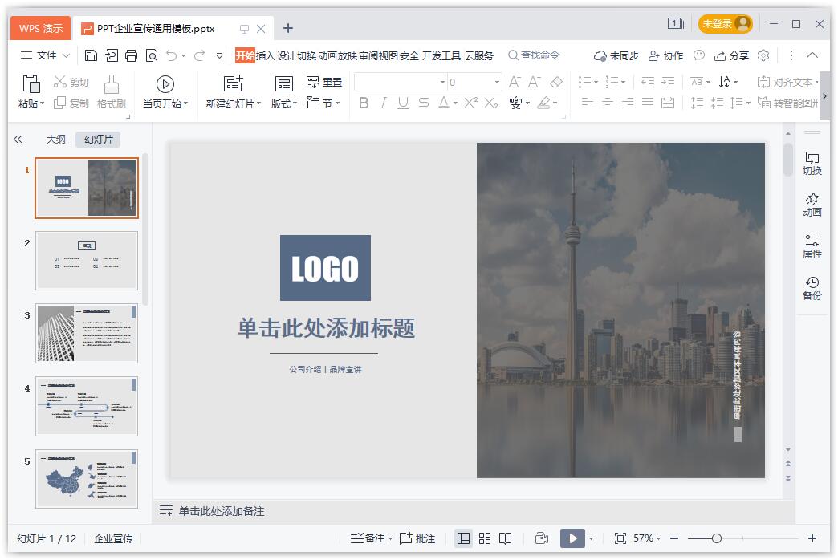Open the 版式 layout dropdown

tap(283, 103)
